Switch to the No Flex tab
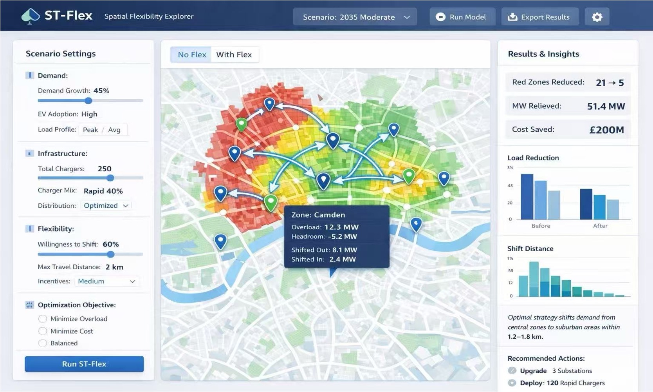Viewport: 653px width, 392px height. 191,54
